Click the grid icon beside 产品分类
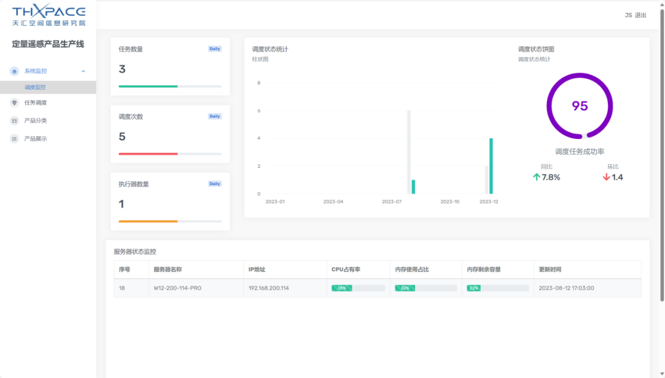The height and width of the screenshot is (378, 665). pyautogui.click(x=14, y=120)
